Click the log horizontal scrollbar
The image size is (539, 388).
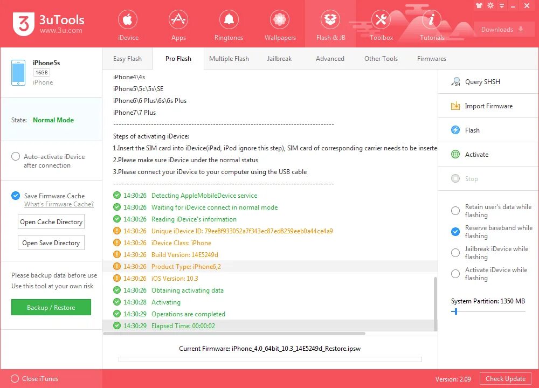click(x=234, y=334)
